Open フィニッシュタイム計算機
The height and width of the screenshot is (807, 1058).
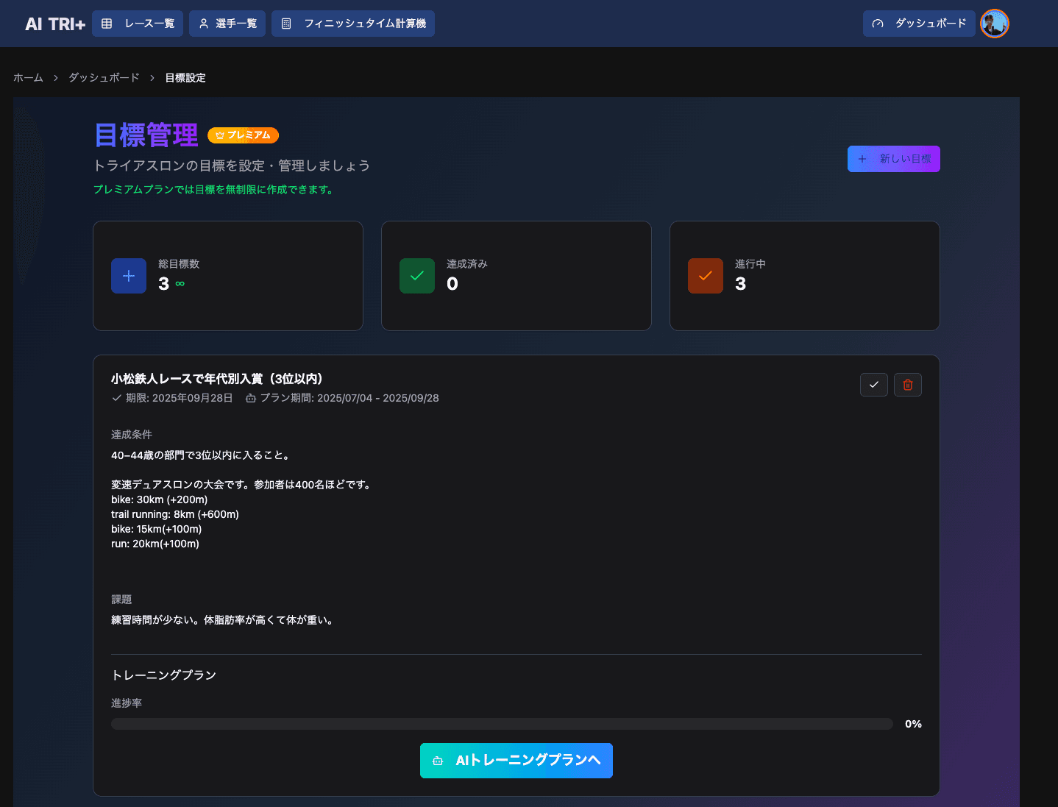(353, 24)
